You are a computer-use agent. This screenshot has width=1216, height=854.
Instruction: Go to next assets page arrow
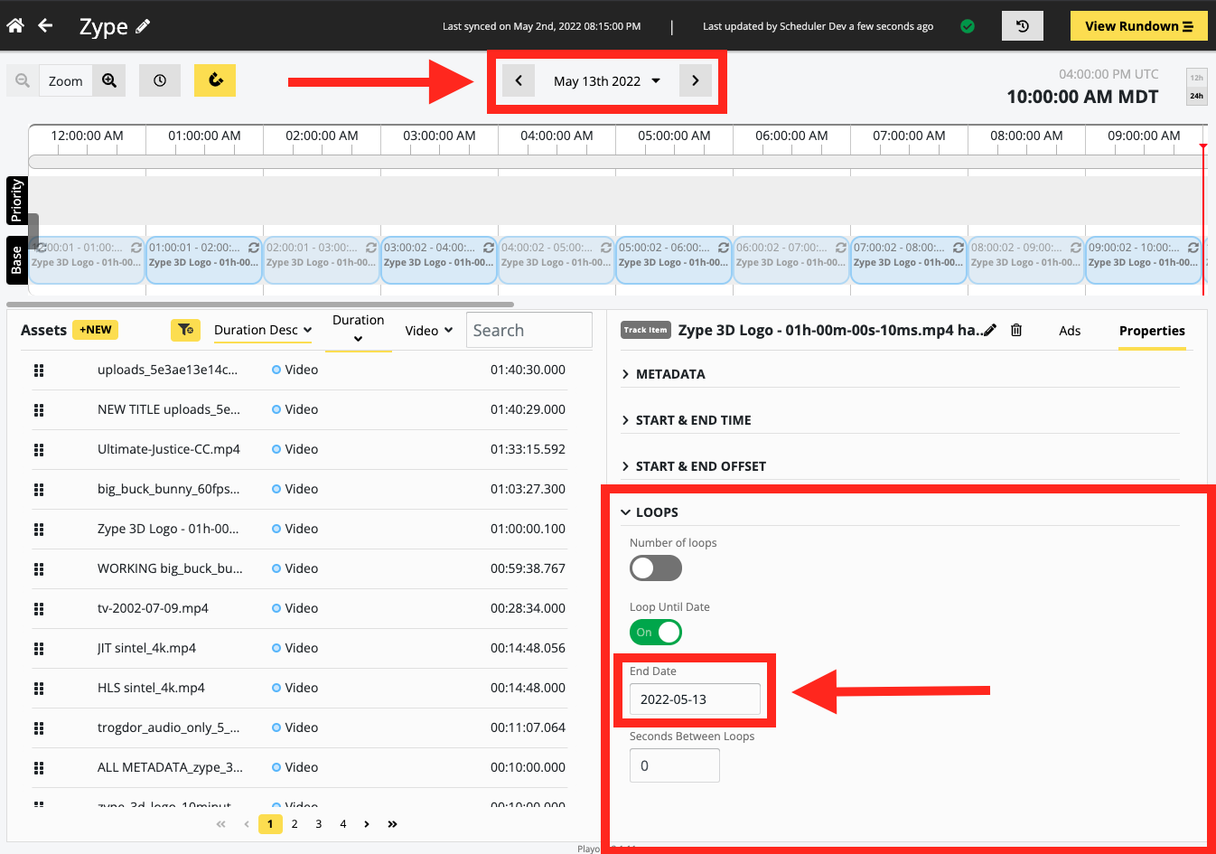[x=367, y=824]
